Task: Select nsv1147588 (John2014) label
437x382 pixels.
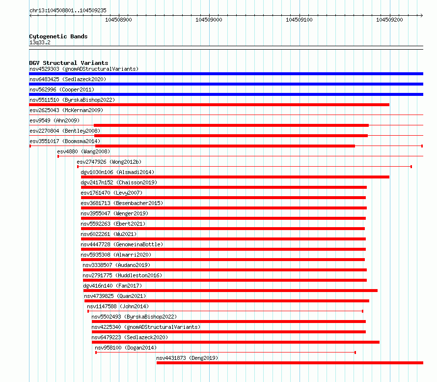Action: [x=118, y=306]
